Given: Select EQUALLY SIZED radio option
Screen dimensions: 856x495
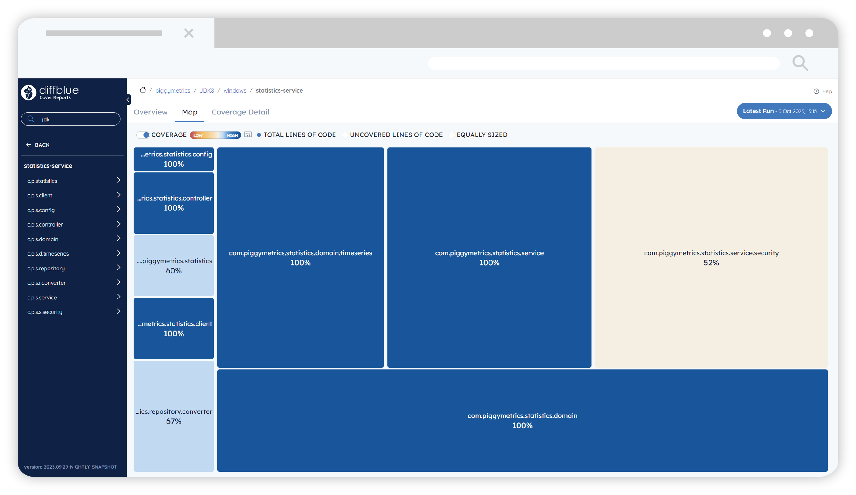Looking at the screenshot, I should 452,135.
